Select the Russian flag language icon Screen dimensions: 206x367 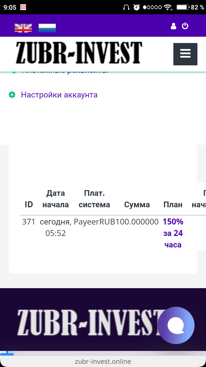tap(47, 28)
